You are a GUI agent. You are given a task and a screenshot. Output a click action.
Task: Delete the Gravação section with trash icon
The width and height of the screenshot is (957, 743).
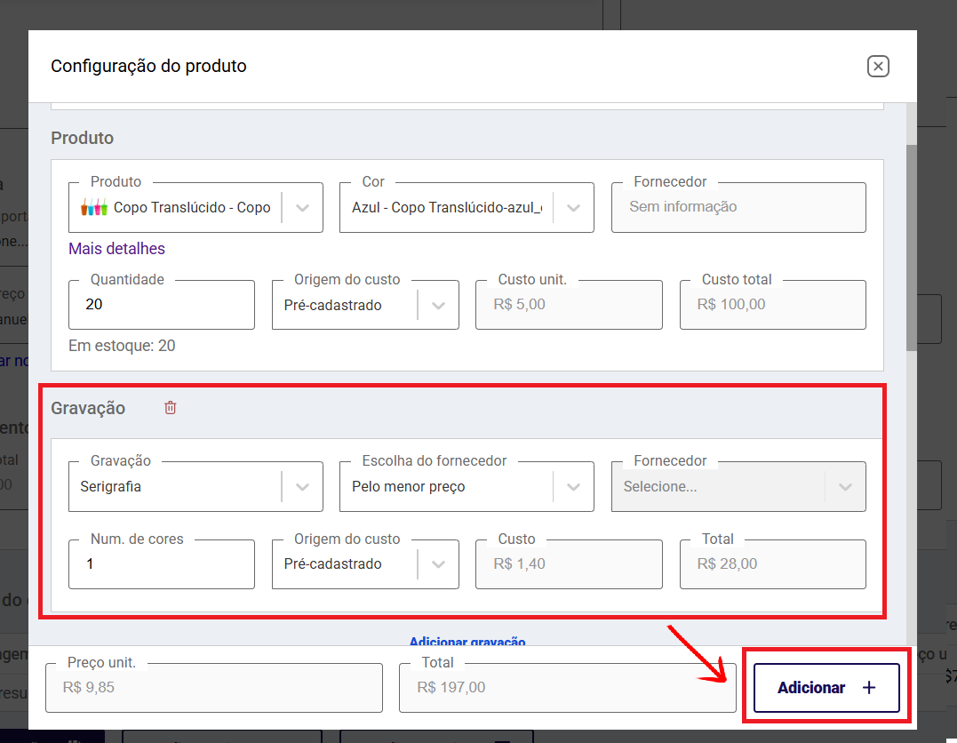coord(171,407)
